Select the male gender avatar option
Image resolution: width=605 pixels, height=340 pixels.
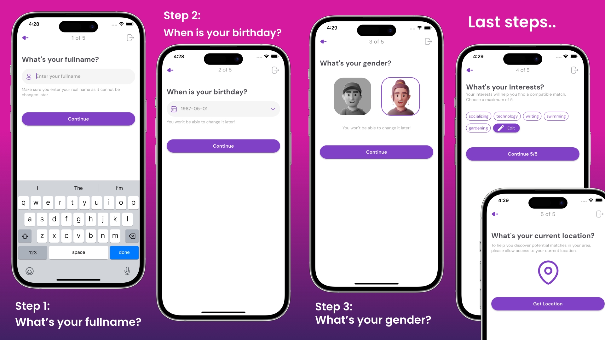click(352, 96)
